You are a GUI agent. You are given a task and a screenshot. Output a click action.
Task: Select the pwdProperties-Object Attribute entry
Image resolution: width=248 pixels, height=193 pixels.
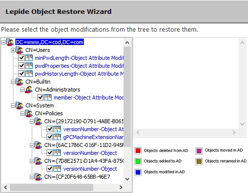pos(79,66)
